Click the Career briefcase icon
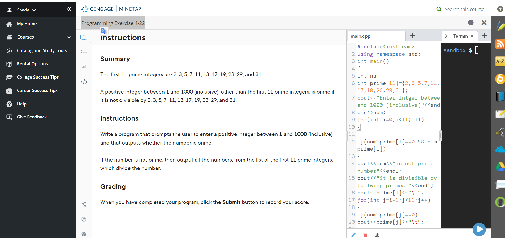Viewport: 505px width, 238px height. (x=9, y=91)
